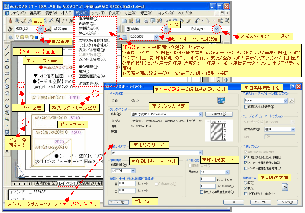Choose 単位管理(U) from 形式 menu

89,67
